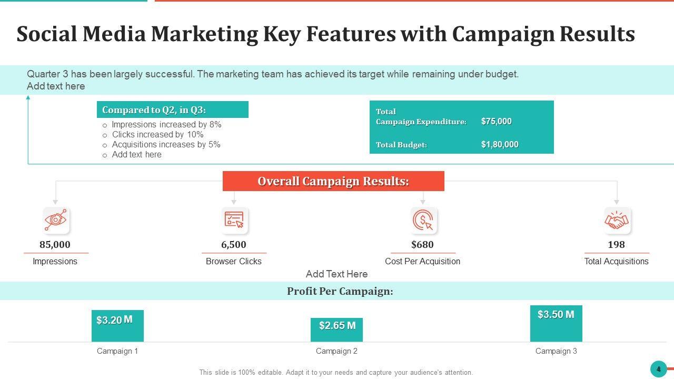The width and height of the screenshot is (674, 379).
Task: Click the Profit Per Campaign heading
Action: coord(340,291)
